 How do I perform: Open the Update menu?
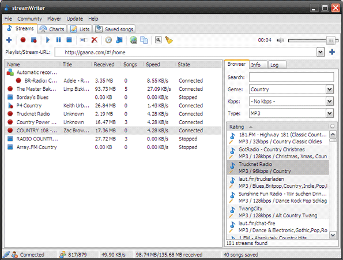coord(74,19)
